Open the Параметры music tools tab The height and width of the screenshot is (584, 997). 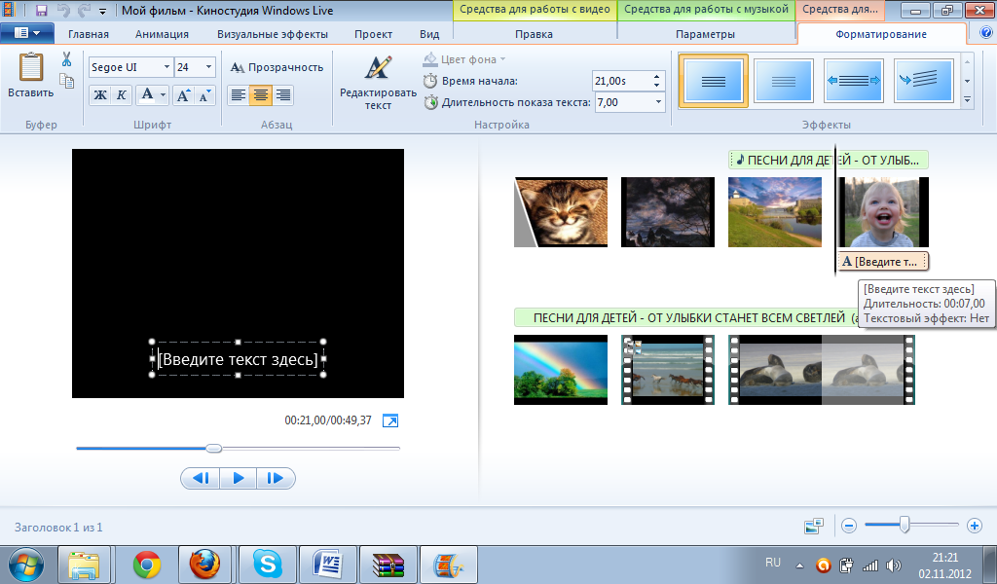[705, 34]
